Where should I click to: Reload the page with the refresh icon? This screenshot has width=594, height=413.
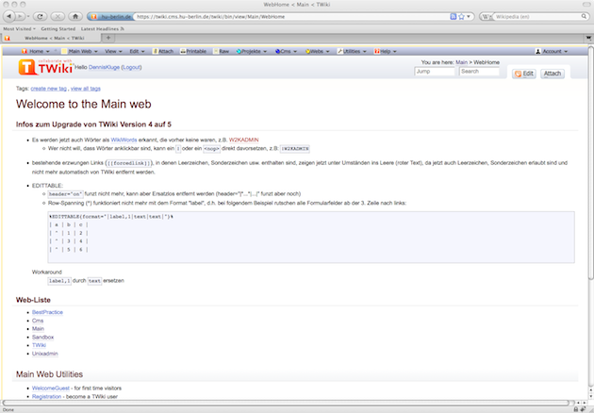pyautogui.click(x=40, y=16)
